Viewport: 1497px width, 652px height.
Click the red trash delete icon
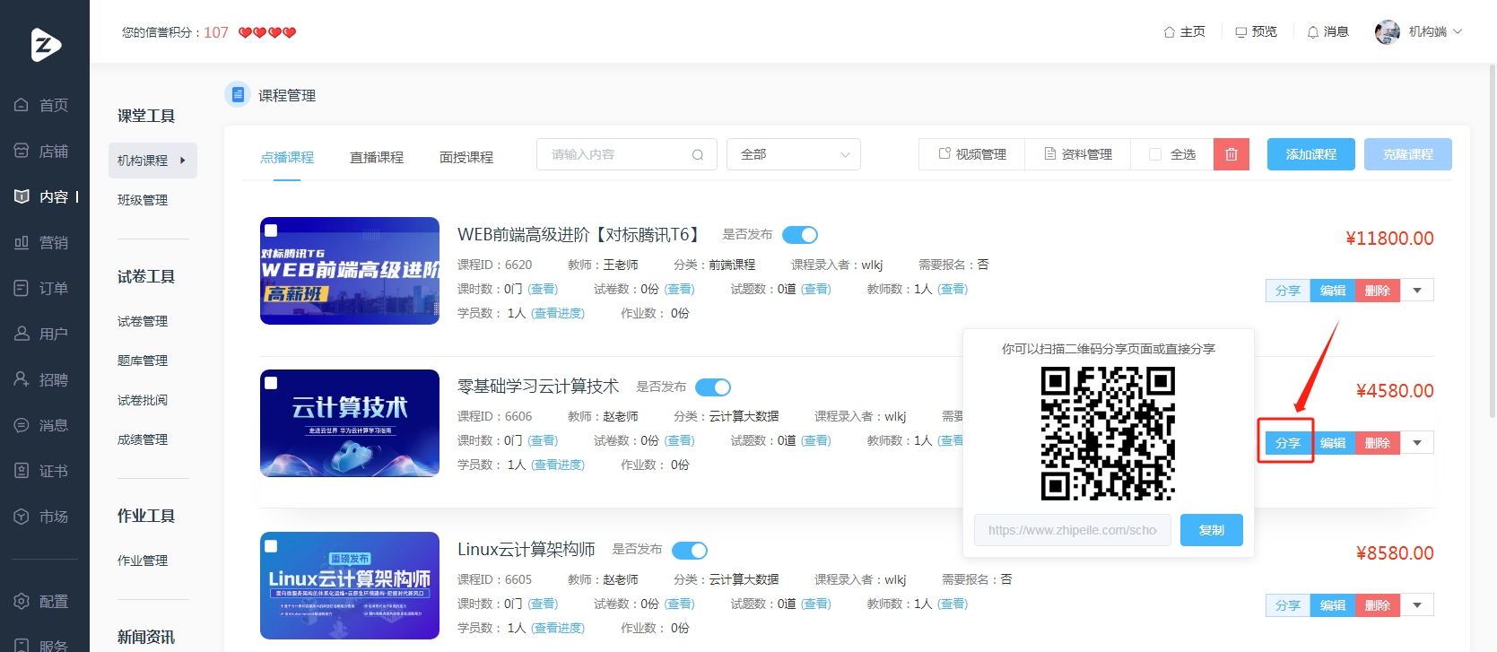point(1232,154)
